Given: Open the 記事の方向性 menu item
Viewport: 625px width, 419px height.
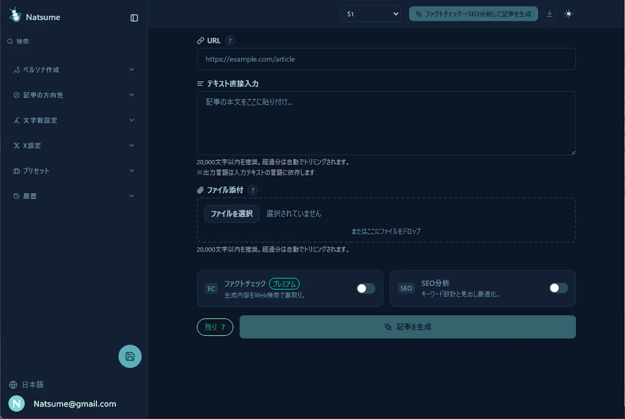Looking at the screenshot, I should [x=74, y=95].
